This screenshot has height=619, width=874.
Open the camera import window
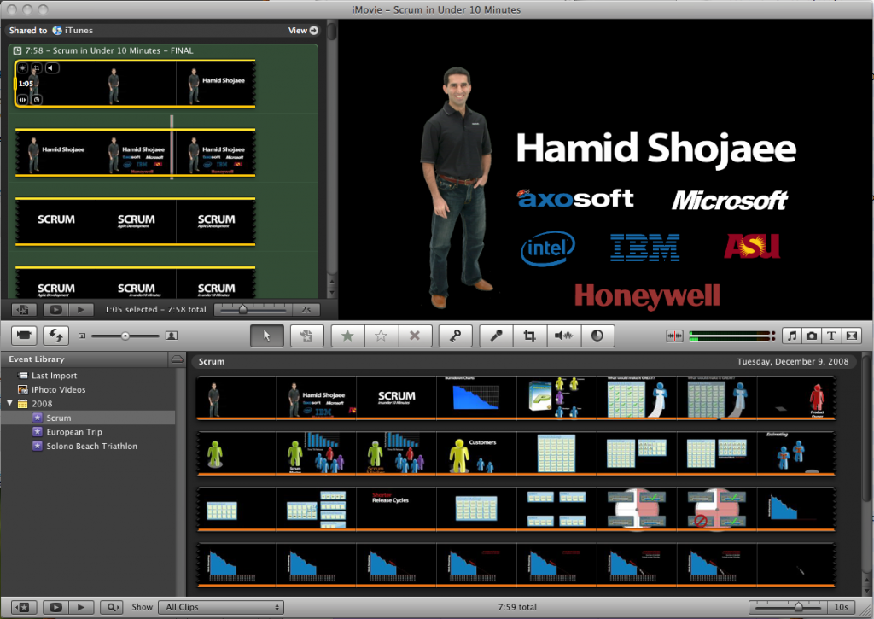point(24,336)
